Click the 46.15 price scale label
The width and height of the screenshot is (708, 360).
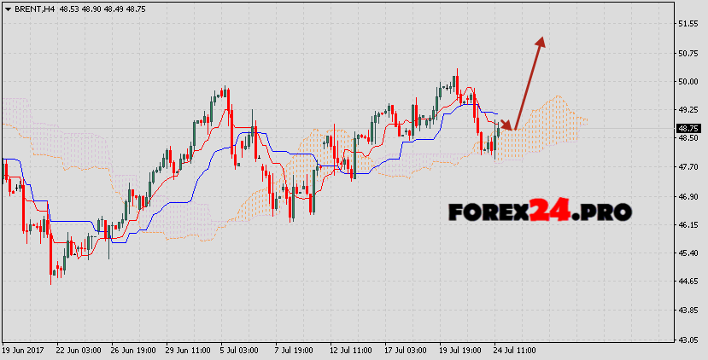688,225
